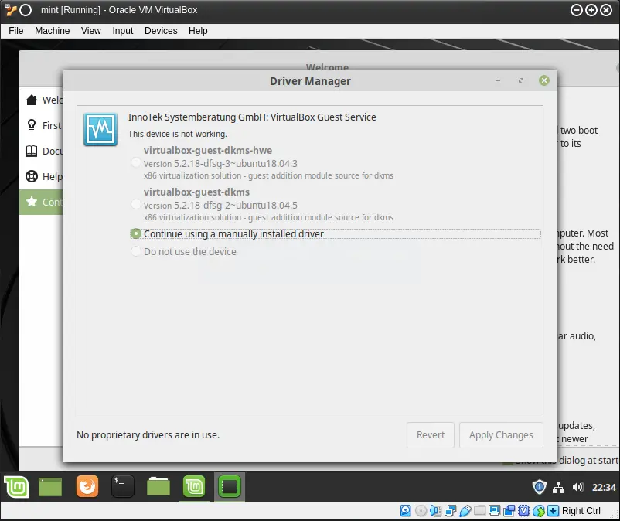Open the Update Manager shield tray icon
620x521 pixels.
[x=539, y=487]
